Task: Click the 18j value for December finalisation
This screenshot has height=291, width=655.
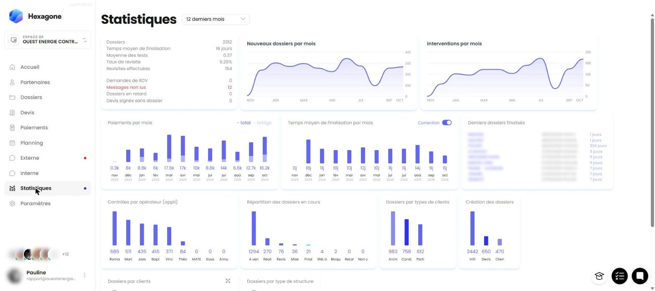Action: (308, 168)
